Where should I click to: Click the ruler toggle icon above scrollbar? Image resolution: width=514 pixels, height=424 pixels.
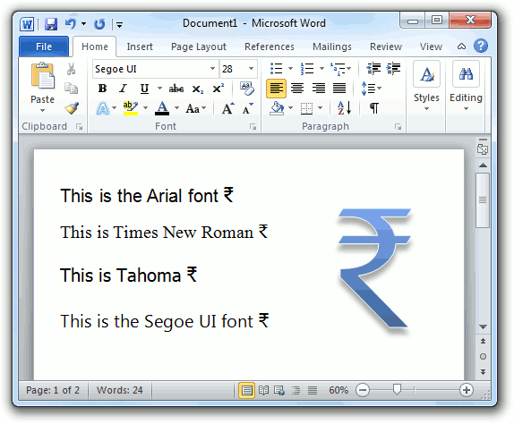coord(483,149)
